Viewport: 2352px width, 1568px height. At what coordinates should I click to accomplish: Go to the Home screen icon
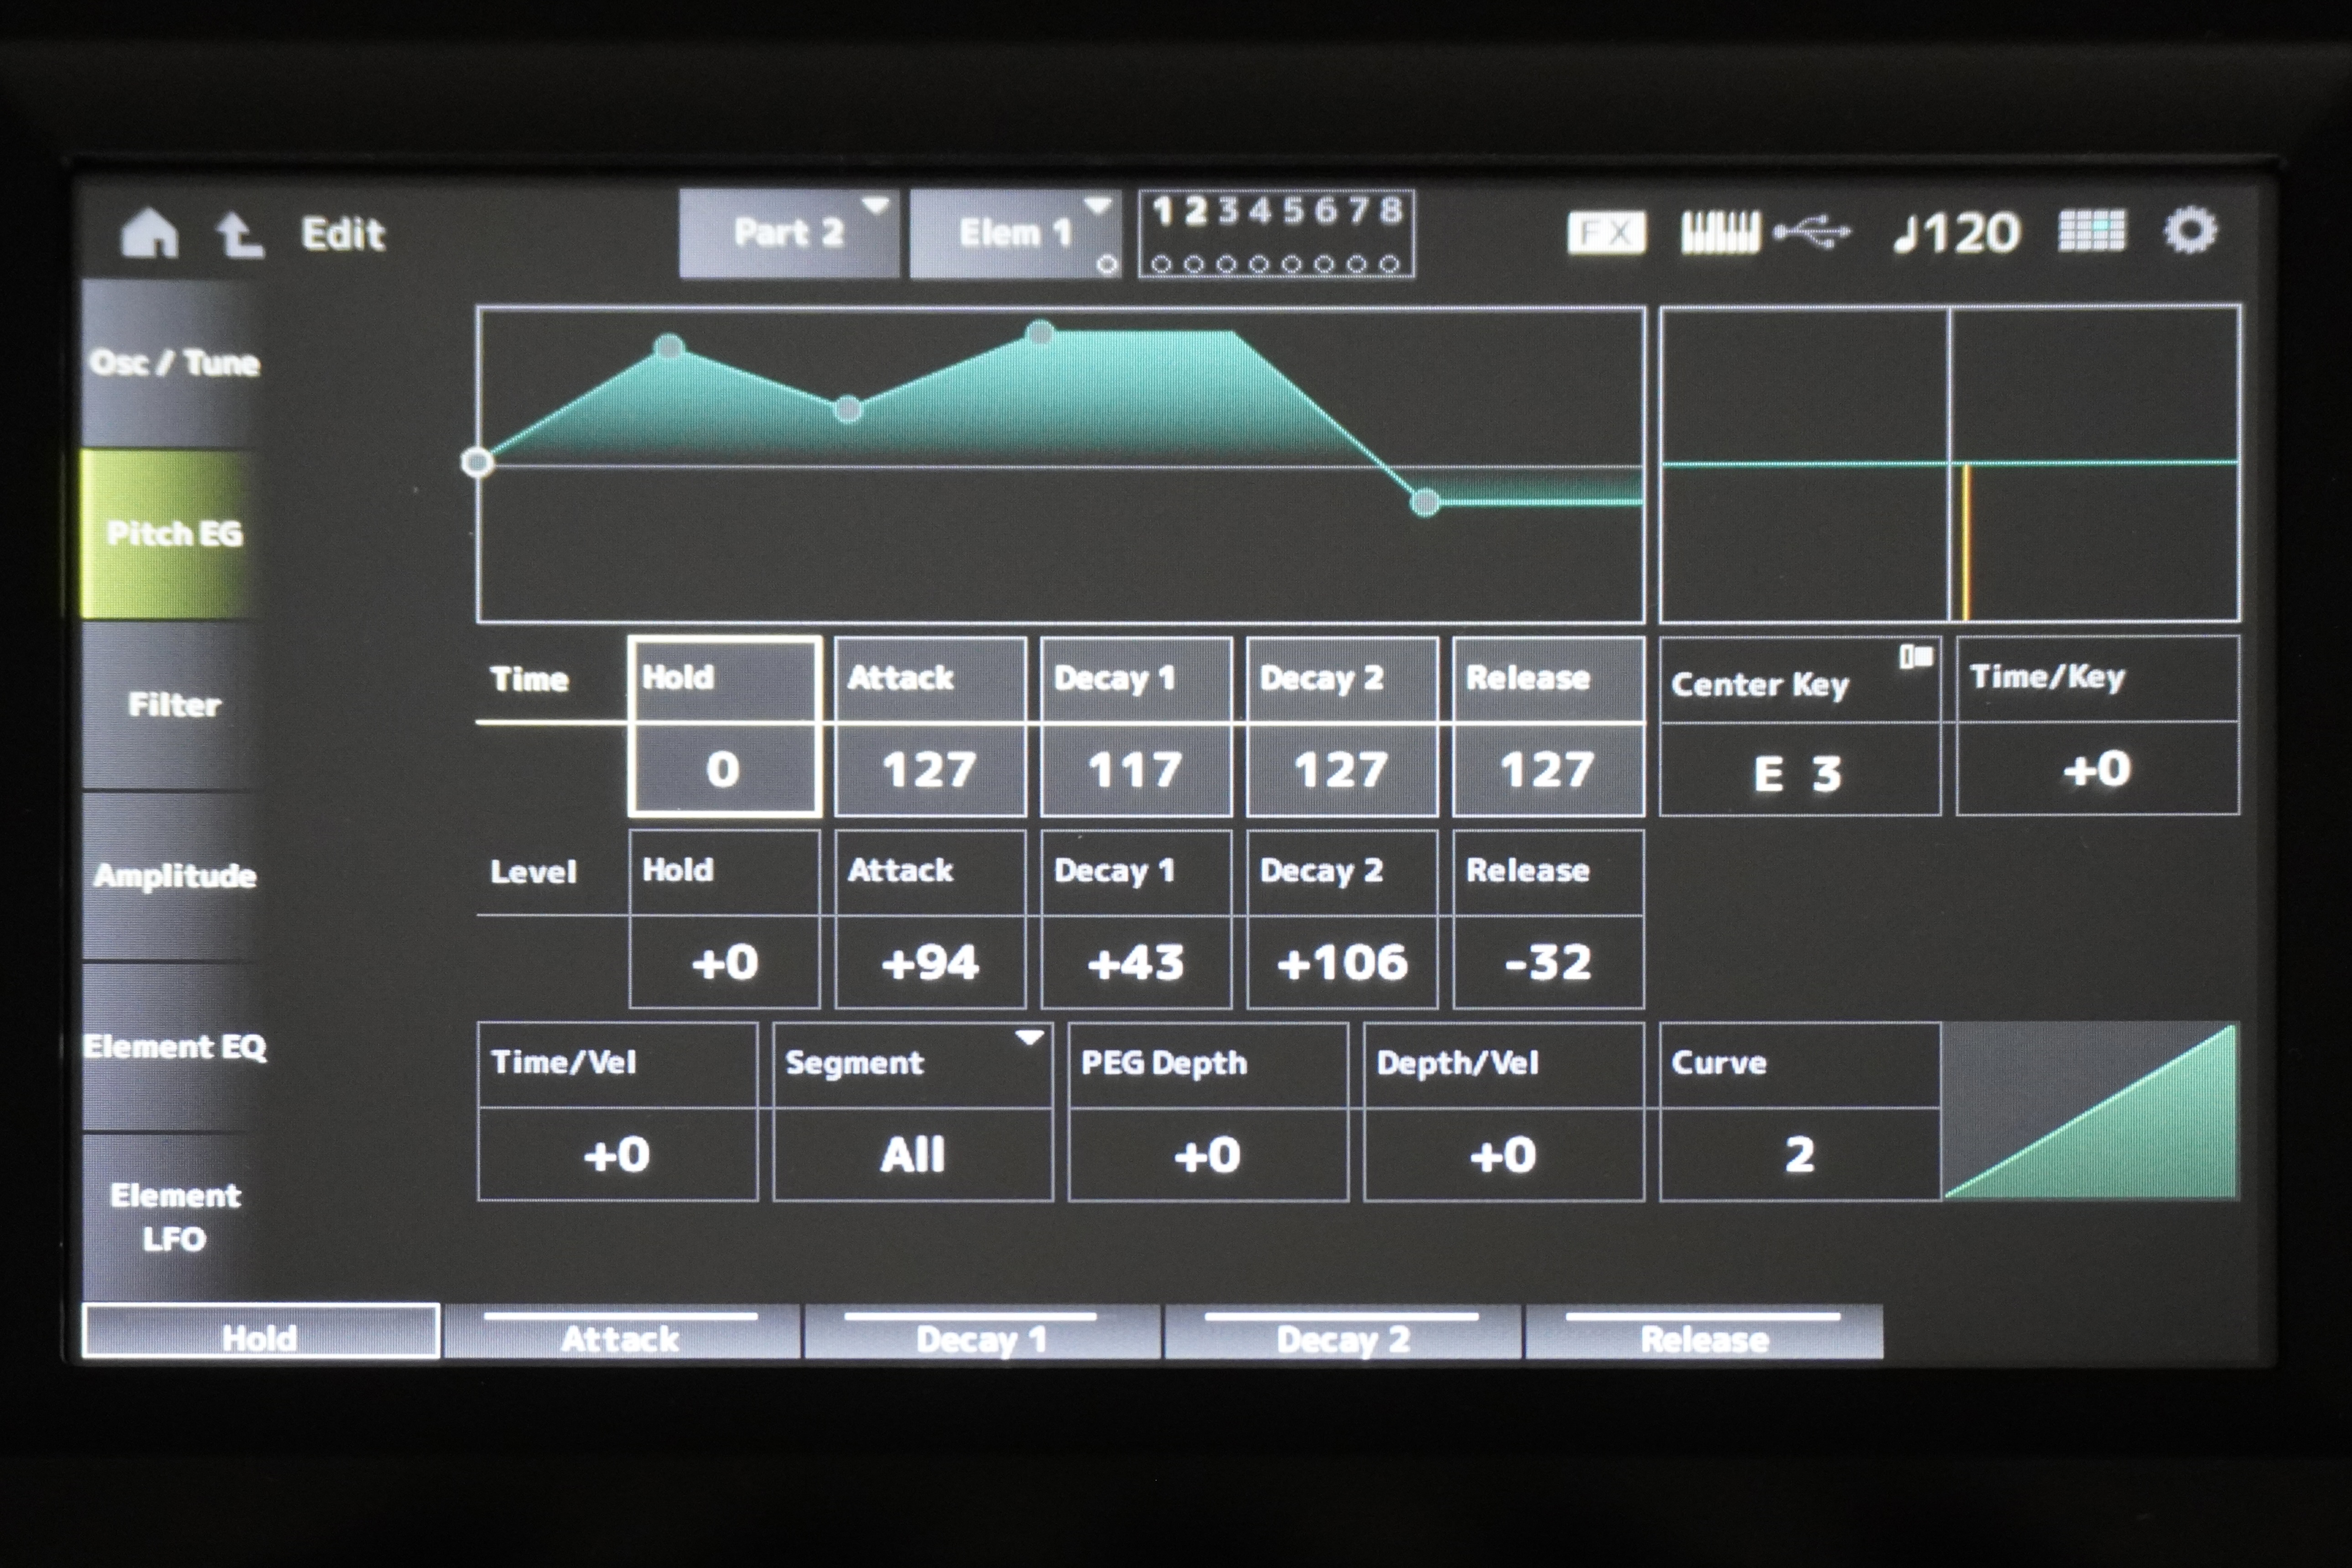coord(149,234)
